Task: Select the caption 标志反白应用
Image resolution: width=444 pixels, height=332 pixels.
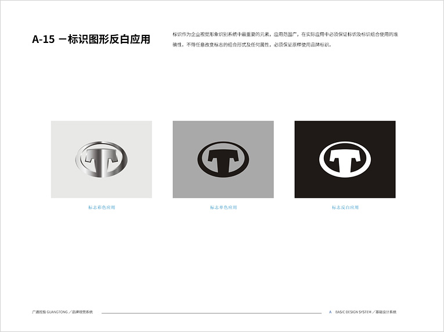Action: tap(345, 207)
